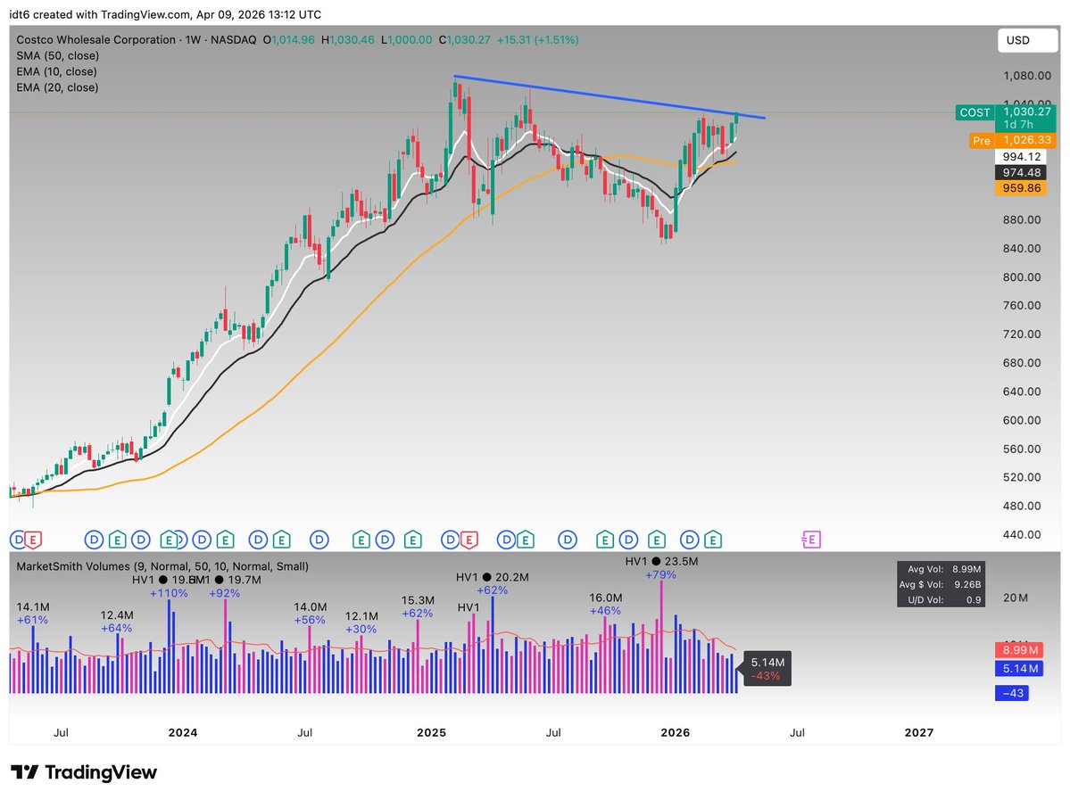Image resolution: width=1070 pixels, height=800 pixels.
Task: Click the 2027 time axis label
Action: click(918, 732)
